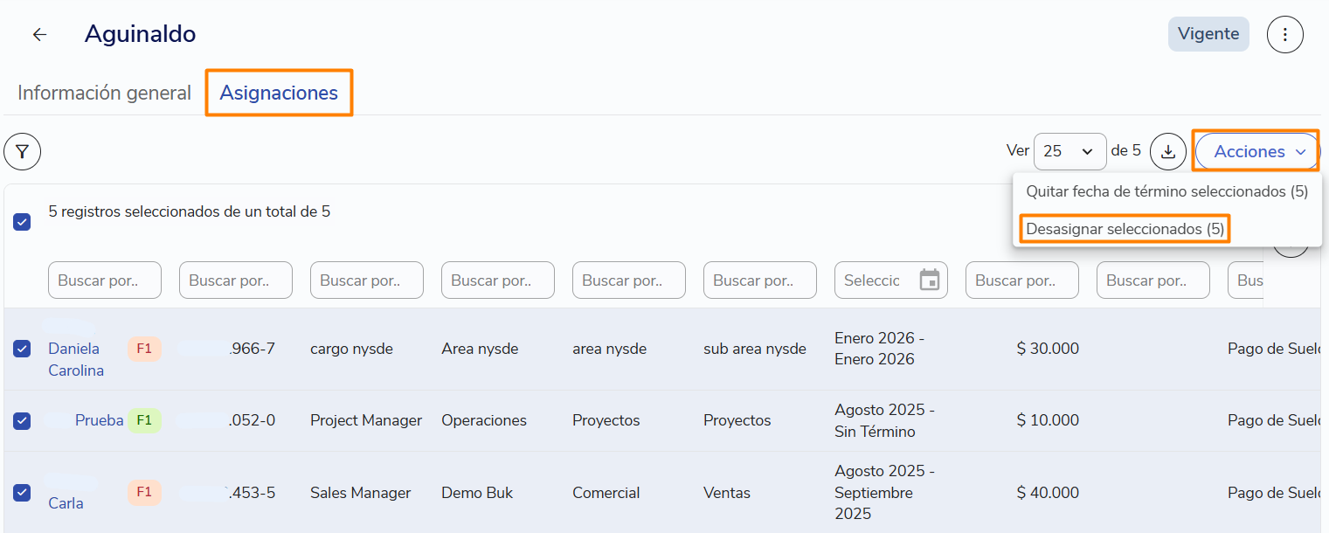
Task: Go back using the left arrow icon
Action: [x=39, y=35]
